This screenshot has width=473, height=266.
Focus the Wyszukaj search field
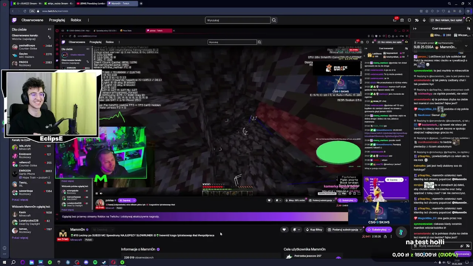238,20
